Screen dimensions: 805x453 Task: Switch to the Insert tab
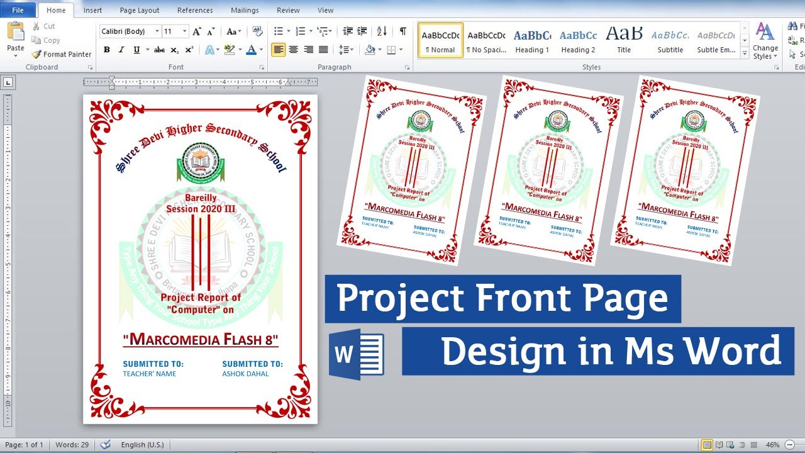coord(92,10)
